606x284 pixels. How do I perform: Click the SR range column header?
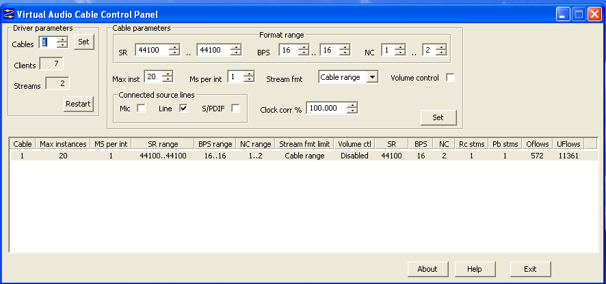163,144
